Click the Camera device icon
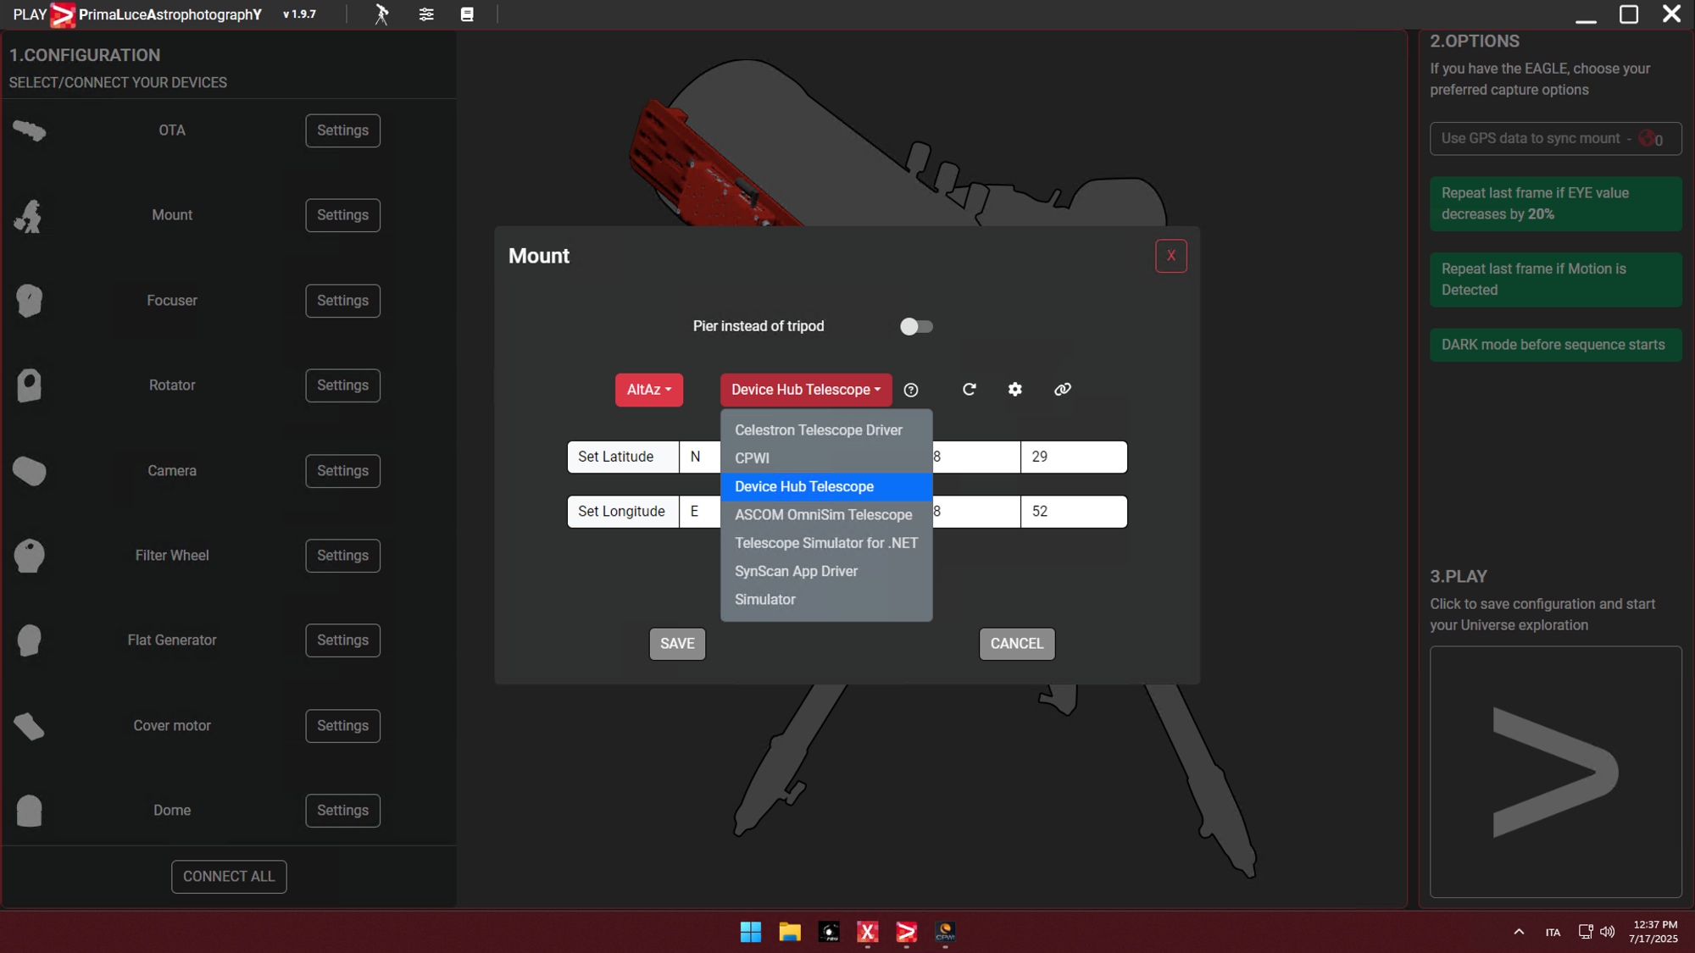The width and height of the screenshot is (1695, 953). pos(30,471)
